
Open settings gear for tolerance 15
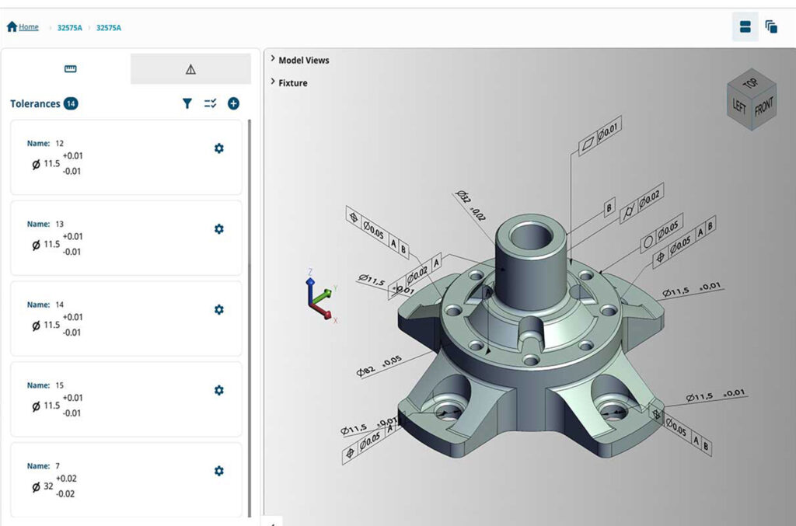point(218,390)
